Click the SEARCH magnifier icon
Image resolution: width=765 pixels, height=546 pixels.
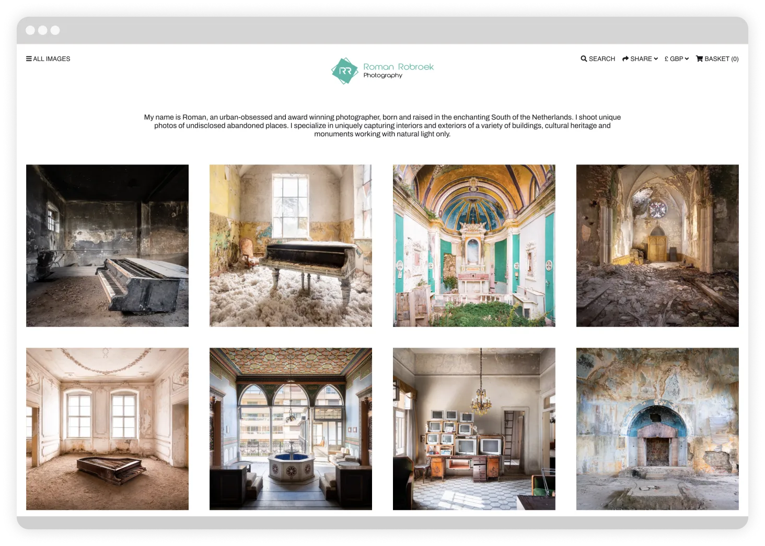[584, 59]
